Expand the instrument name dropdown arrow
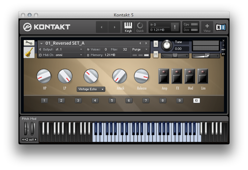This screenshot has width=248, height=170. [x=41, y=43]
